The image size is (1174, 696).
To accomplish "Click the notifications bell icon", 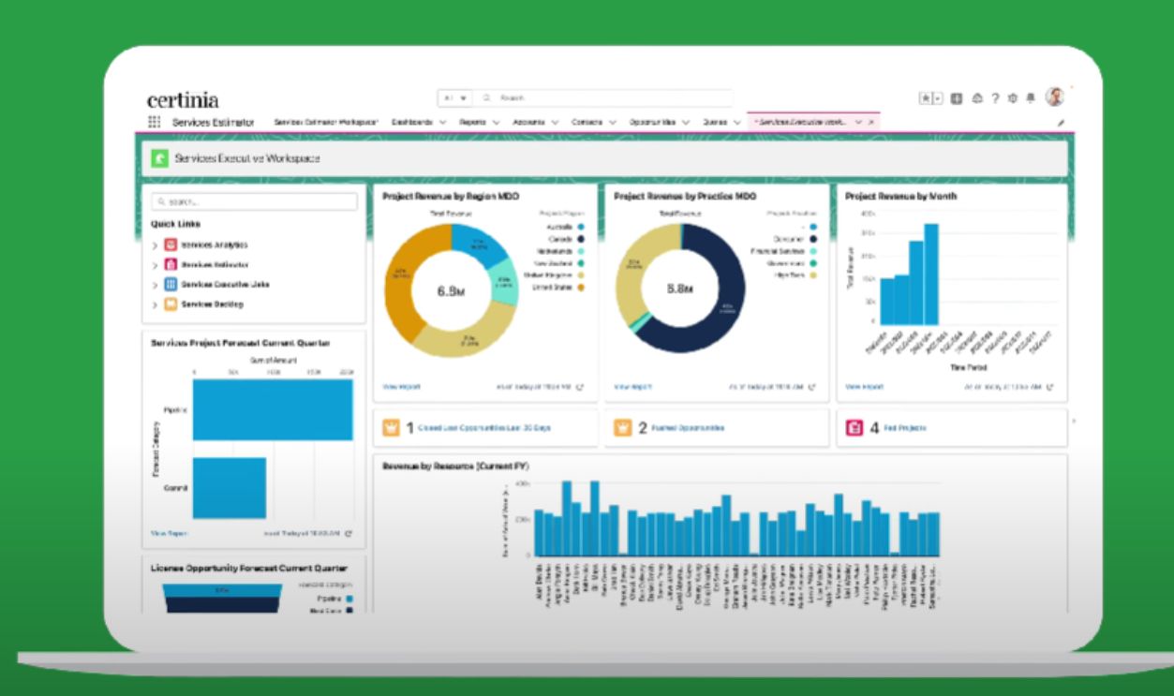I will tap(1030, 97).
